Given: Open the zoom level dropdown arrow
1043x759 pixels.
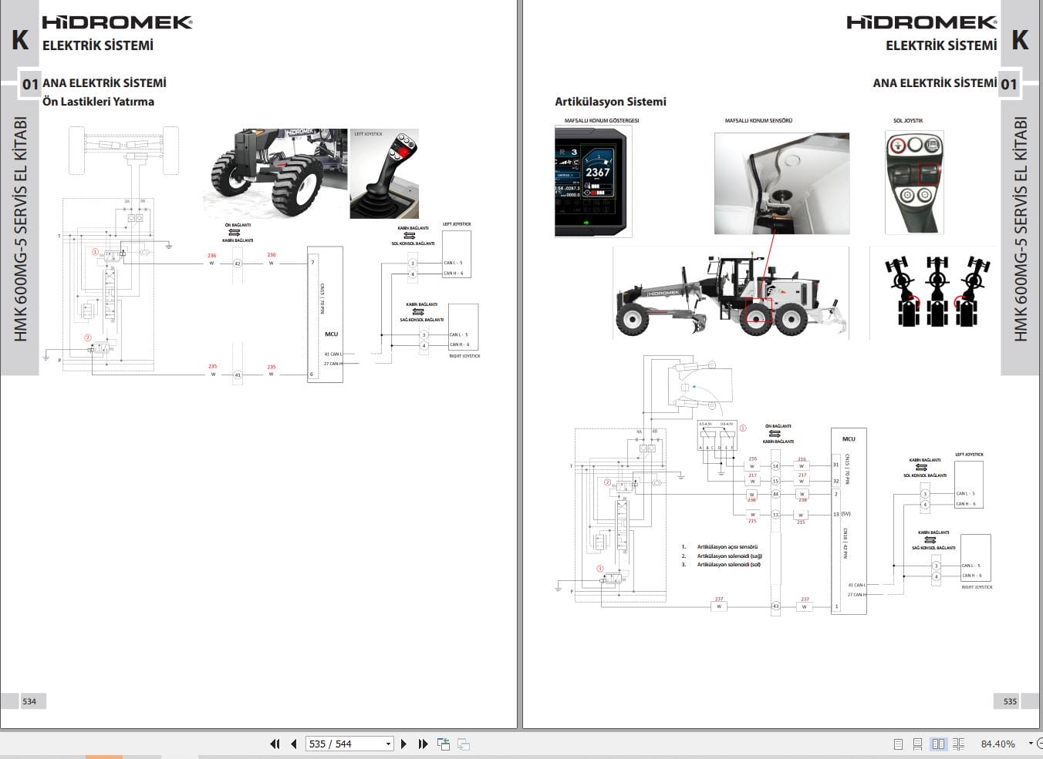Looking at the screenshot, I should [1031, 744].
